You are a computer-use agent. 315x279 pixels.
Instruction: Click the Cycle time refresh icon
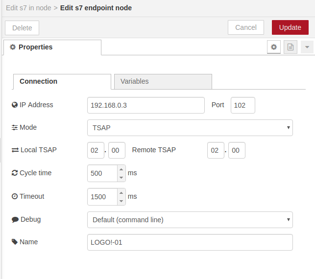click(15, 173)
